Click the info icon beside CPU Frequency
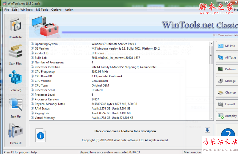This screenshot has height=154, width=238. [32, 71]
